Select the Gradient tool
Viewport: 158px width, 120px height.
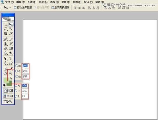point(11,48)
